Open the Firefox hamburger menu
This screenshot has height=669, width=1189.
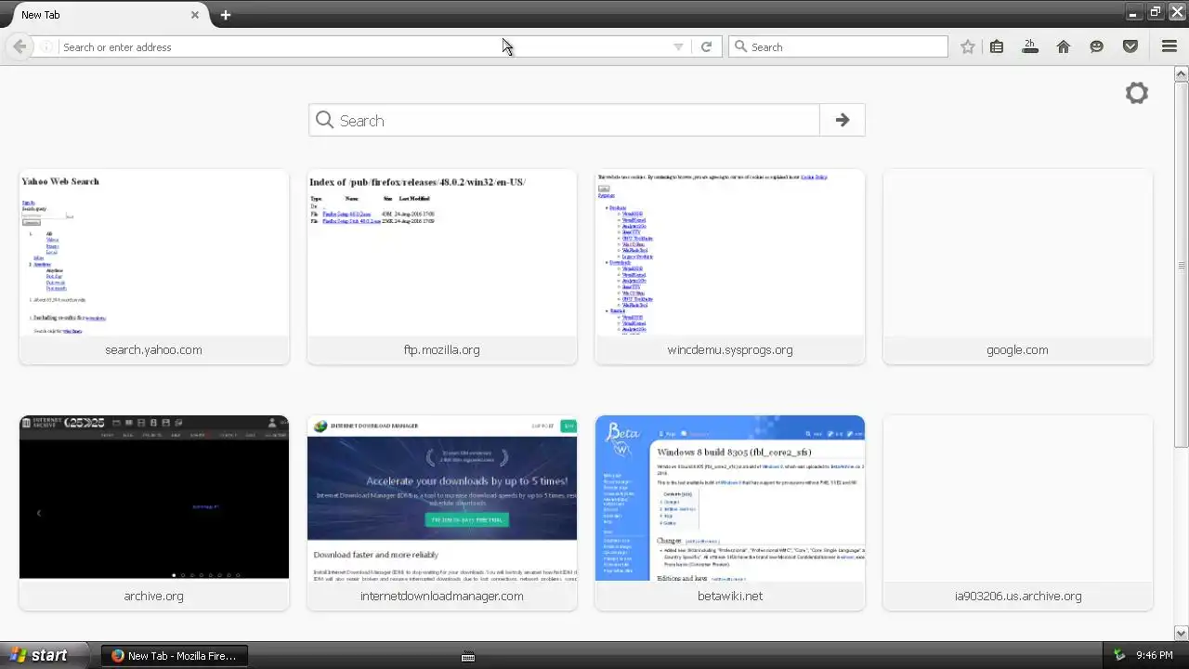[1169, 46]
